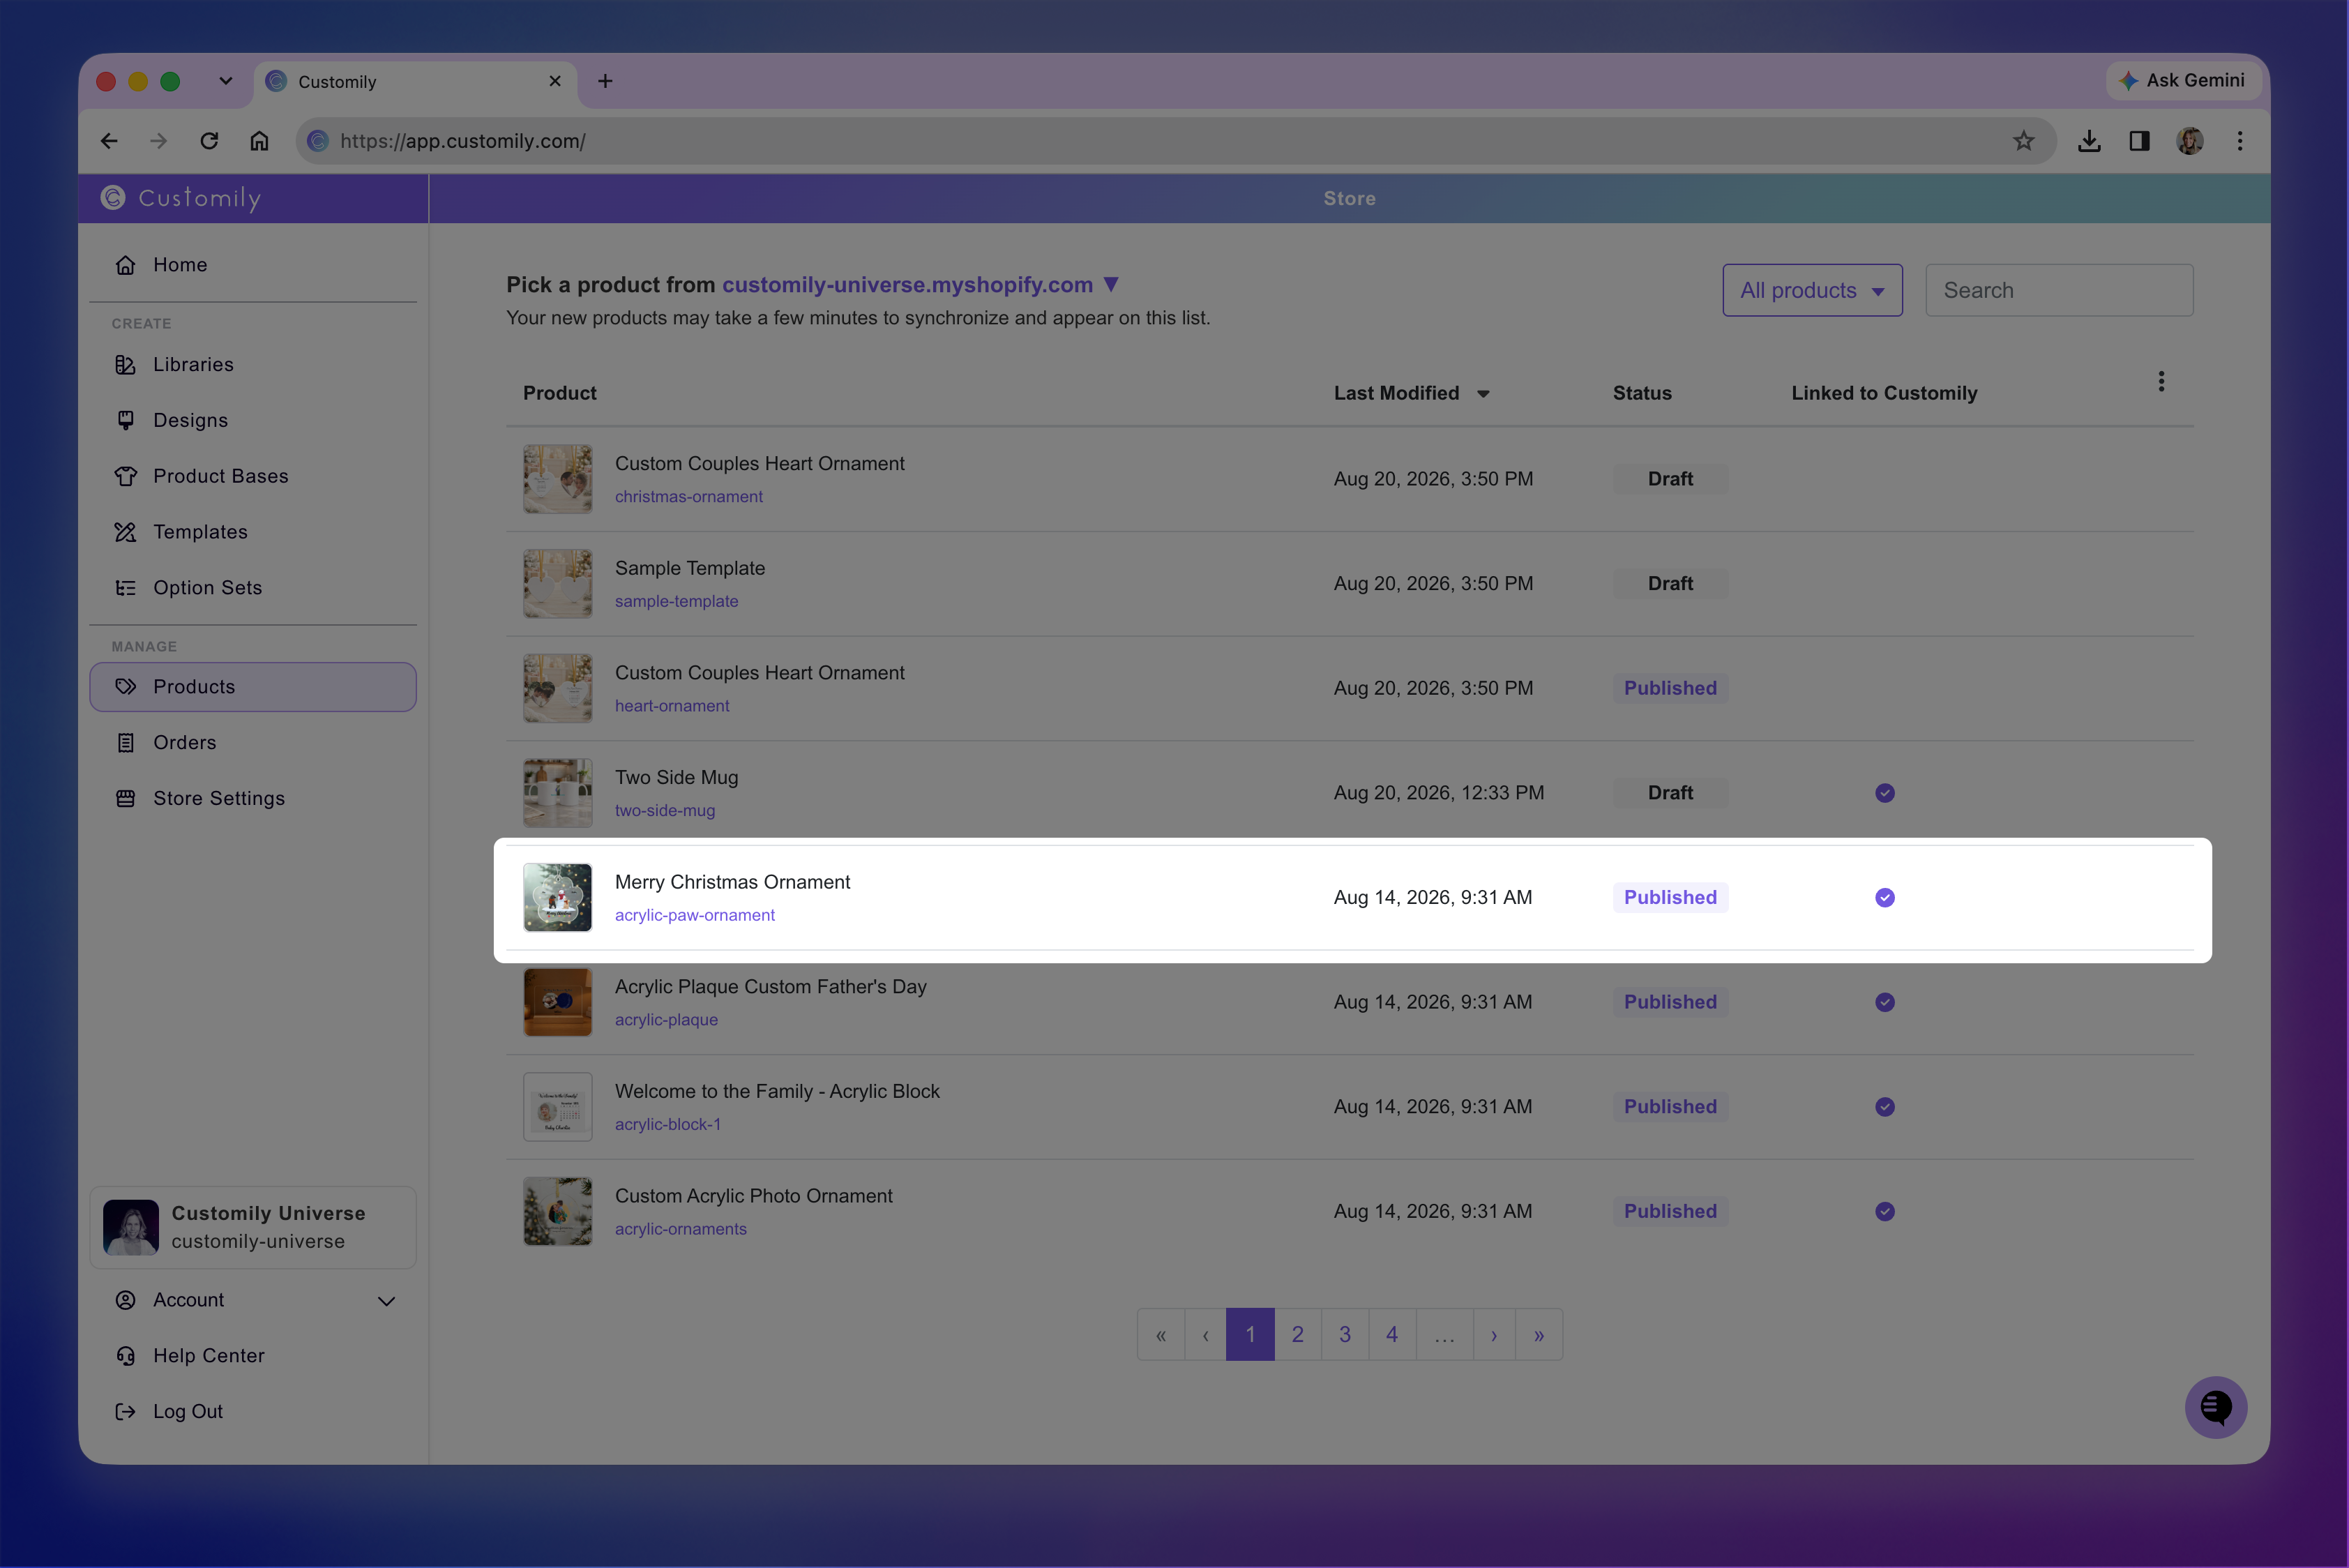
Task: Open the All products filter dropdown
Action: point(1812,291)
